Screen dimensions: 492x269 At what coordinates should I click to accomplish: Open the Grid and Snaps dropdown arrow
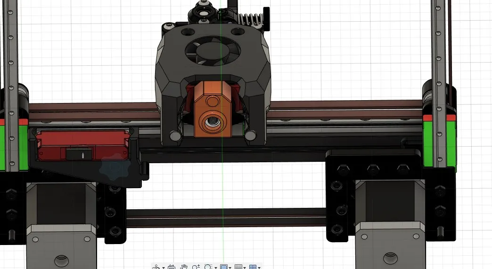(x=245, y=267)
